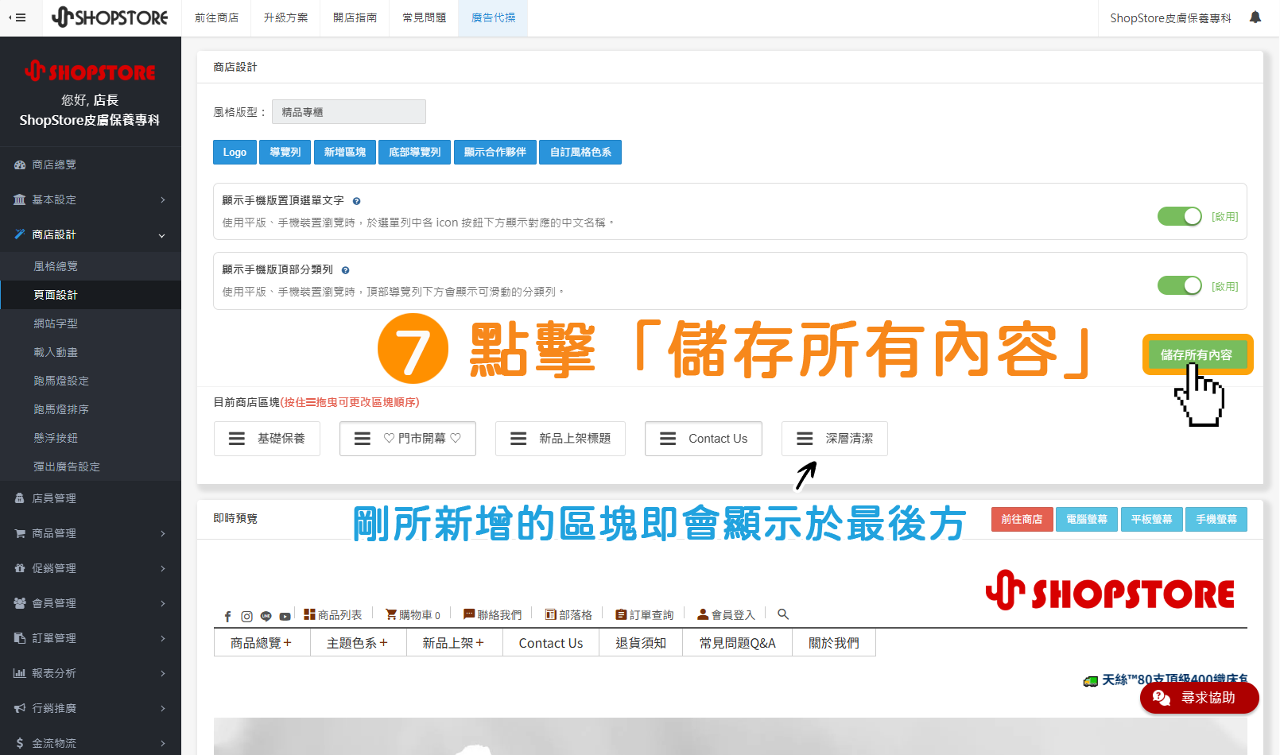The image size is (1280, 755).
Task: Click the LINE icon in the preview
Action: (266, 617)
